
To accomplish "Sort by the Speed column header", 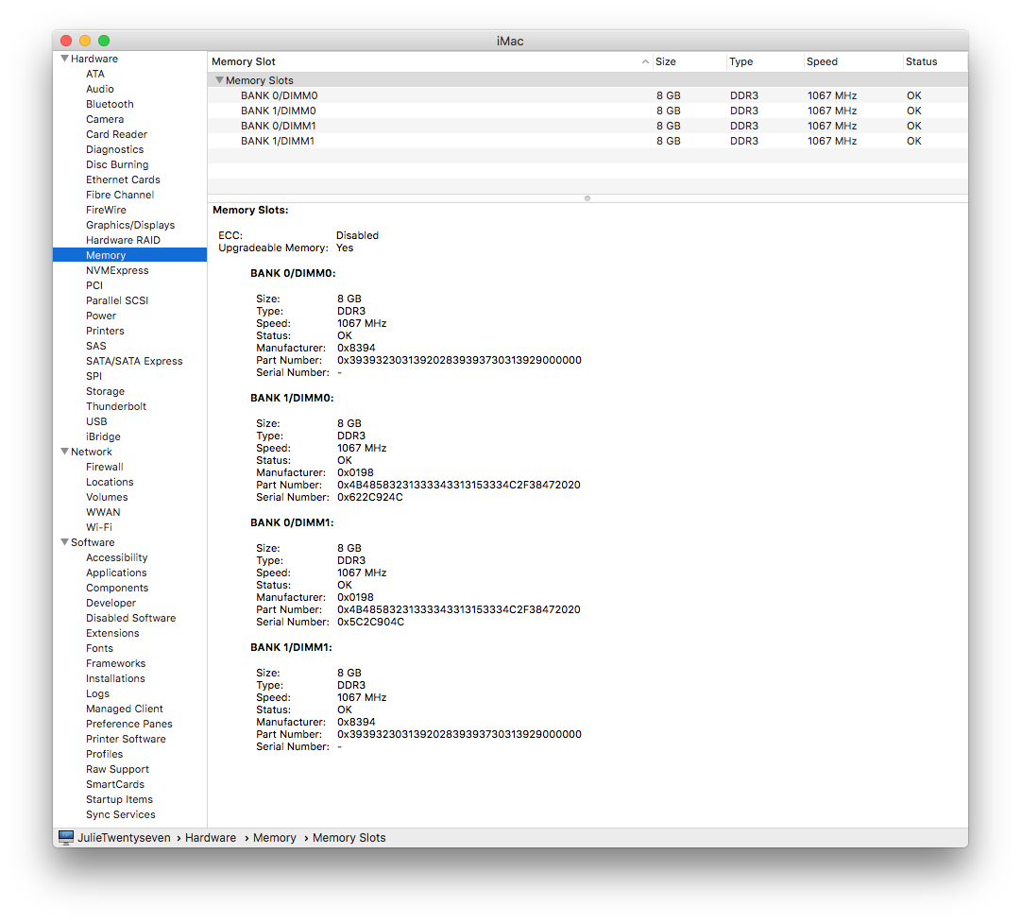I will coord(853,62).
